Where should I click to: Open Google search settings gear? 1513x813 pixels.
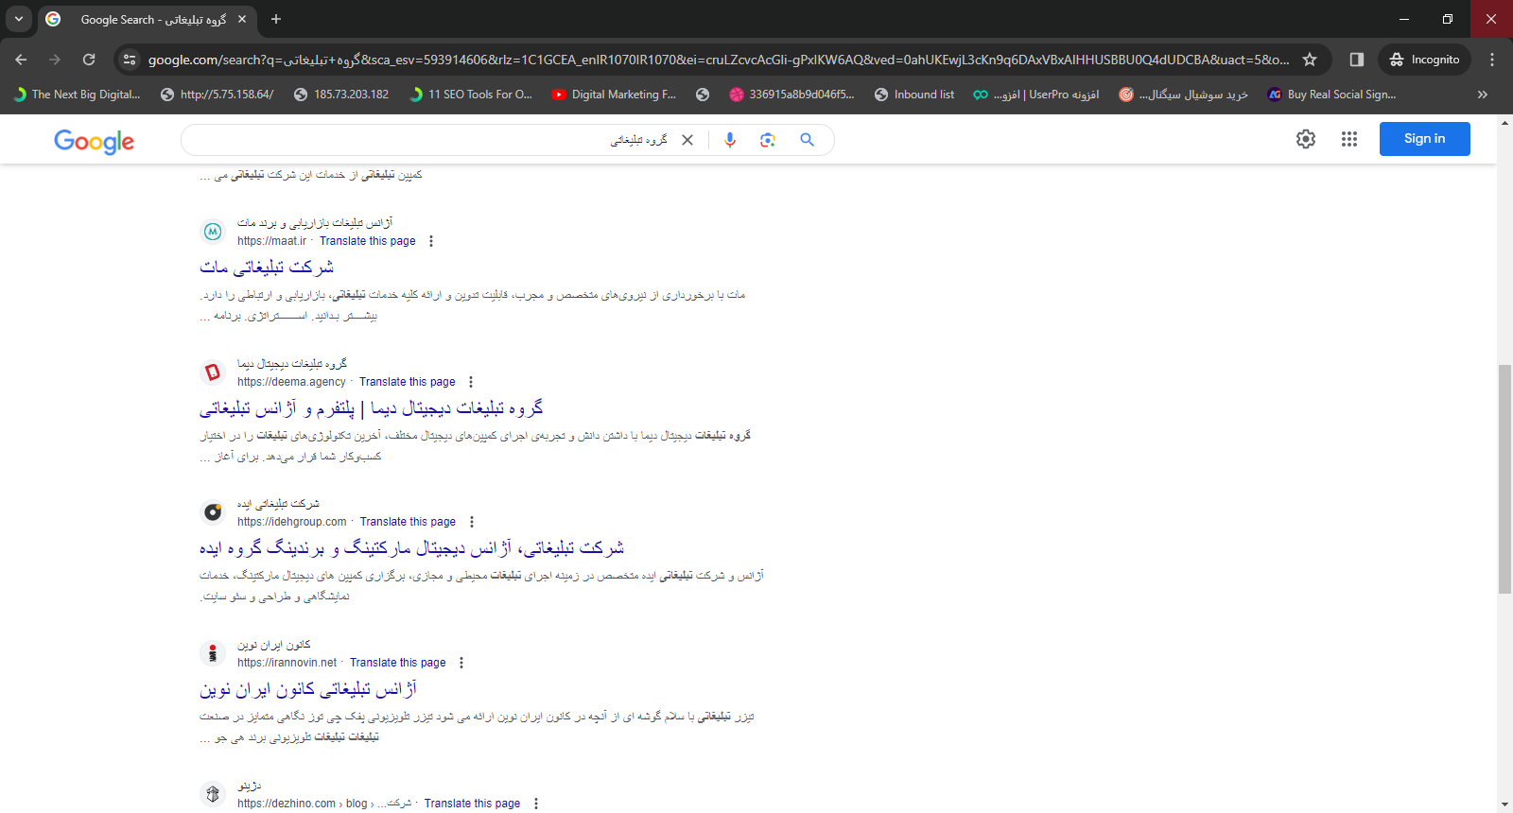coord(1305,139)
